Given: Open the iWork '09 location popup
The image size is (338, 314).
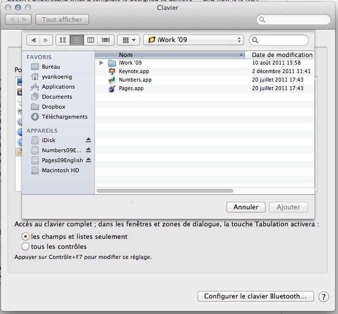Looking at the screenshot, I should click(x=193, y=40).
